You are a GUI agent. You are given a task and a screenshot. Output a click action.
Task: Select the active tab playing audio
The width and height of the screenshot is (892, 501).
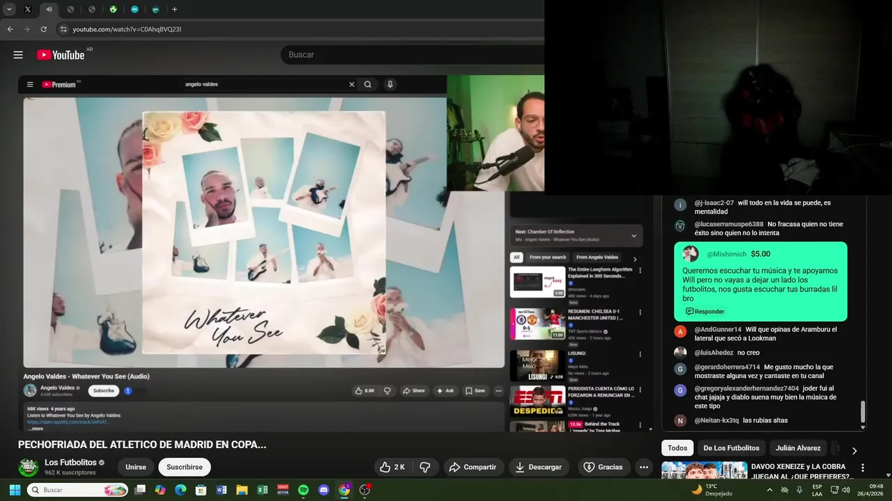point(49,10)
